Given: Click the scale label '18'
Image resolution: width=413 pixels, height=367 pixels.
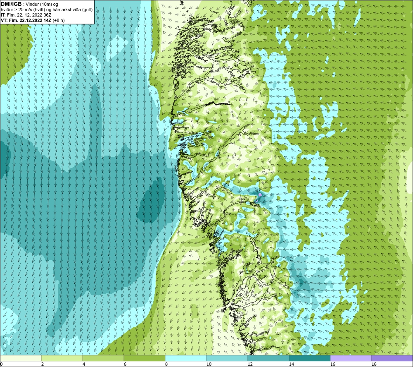Looking at the screenshot, I should [x=374, y=365].
